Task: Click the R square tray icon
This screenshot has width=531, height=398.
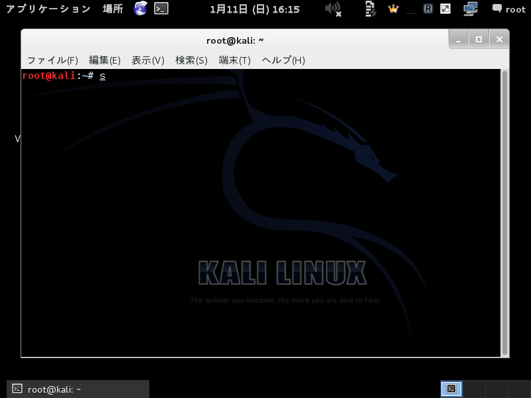Action: (x=428, y=9)
